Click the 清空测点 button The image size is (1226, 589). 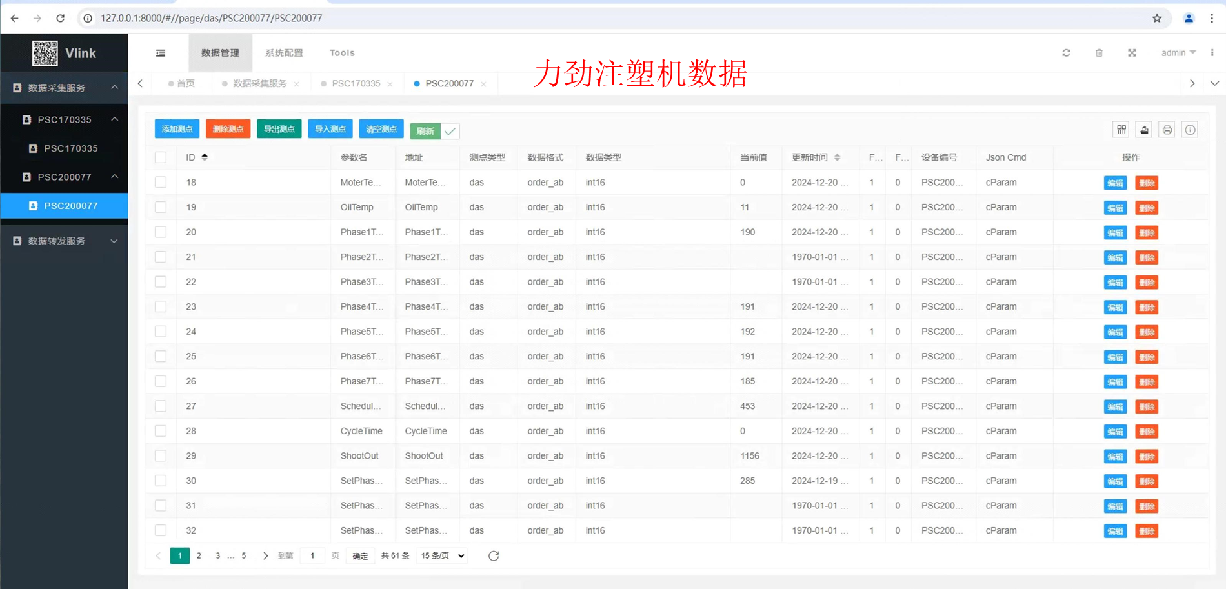[x=381, y=129]
